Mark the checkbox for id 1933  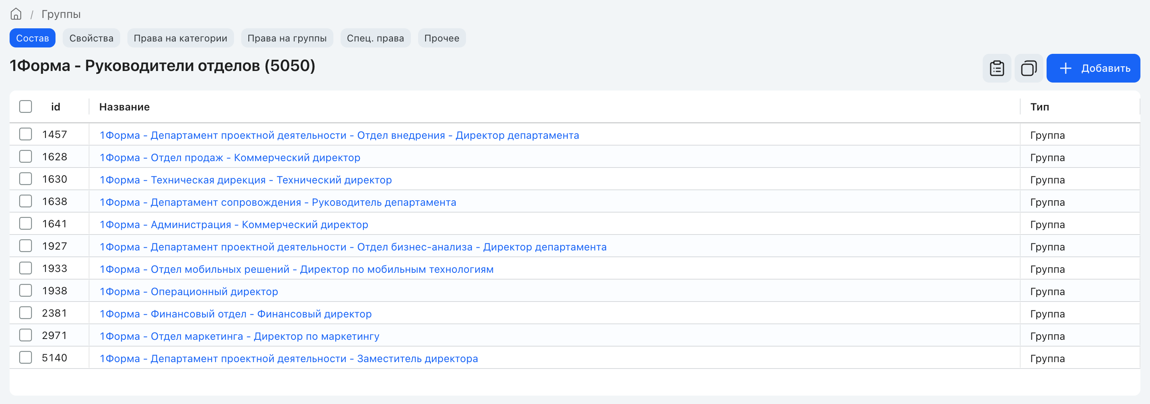click(26, 268)
